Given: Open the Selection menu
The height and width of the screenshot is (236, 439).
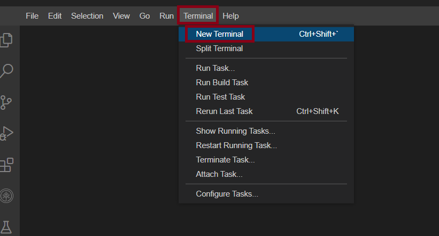Looking at the screenshot, I should click(x=87, y=16).
